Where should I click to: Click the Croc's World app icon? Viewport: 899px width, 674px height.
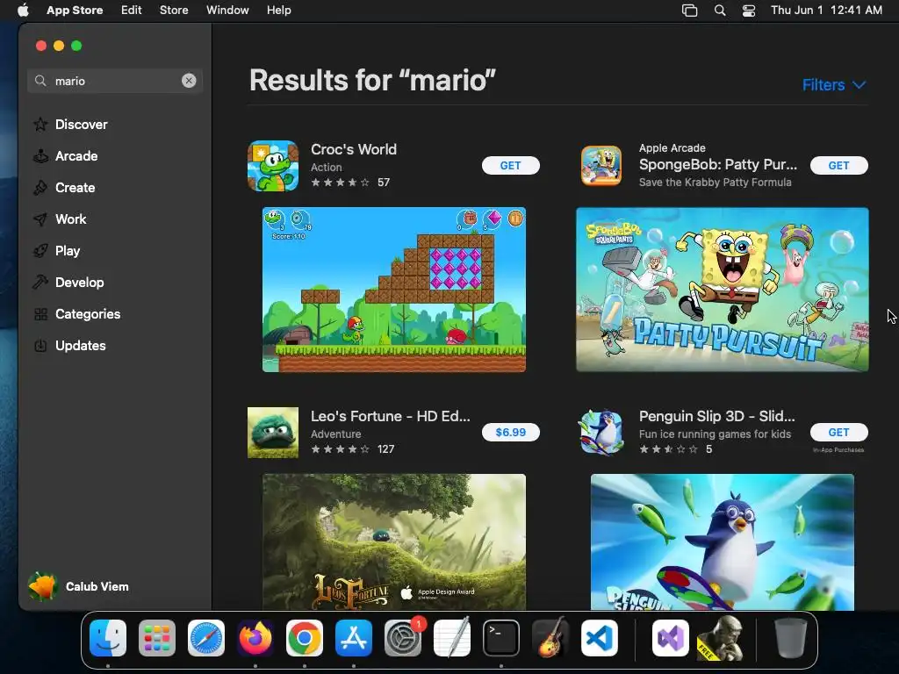click(273, 166)
